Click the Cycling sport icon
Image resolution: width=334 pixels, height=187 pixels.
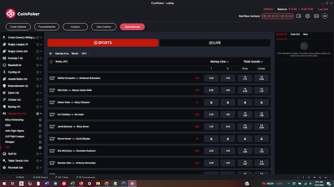(x=4, y=72)
